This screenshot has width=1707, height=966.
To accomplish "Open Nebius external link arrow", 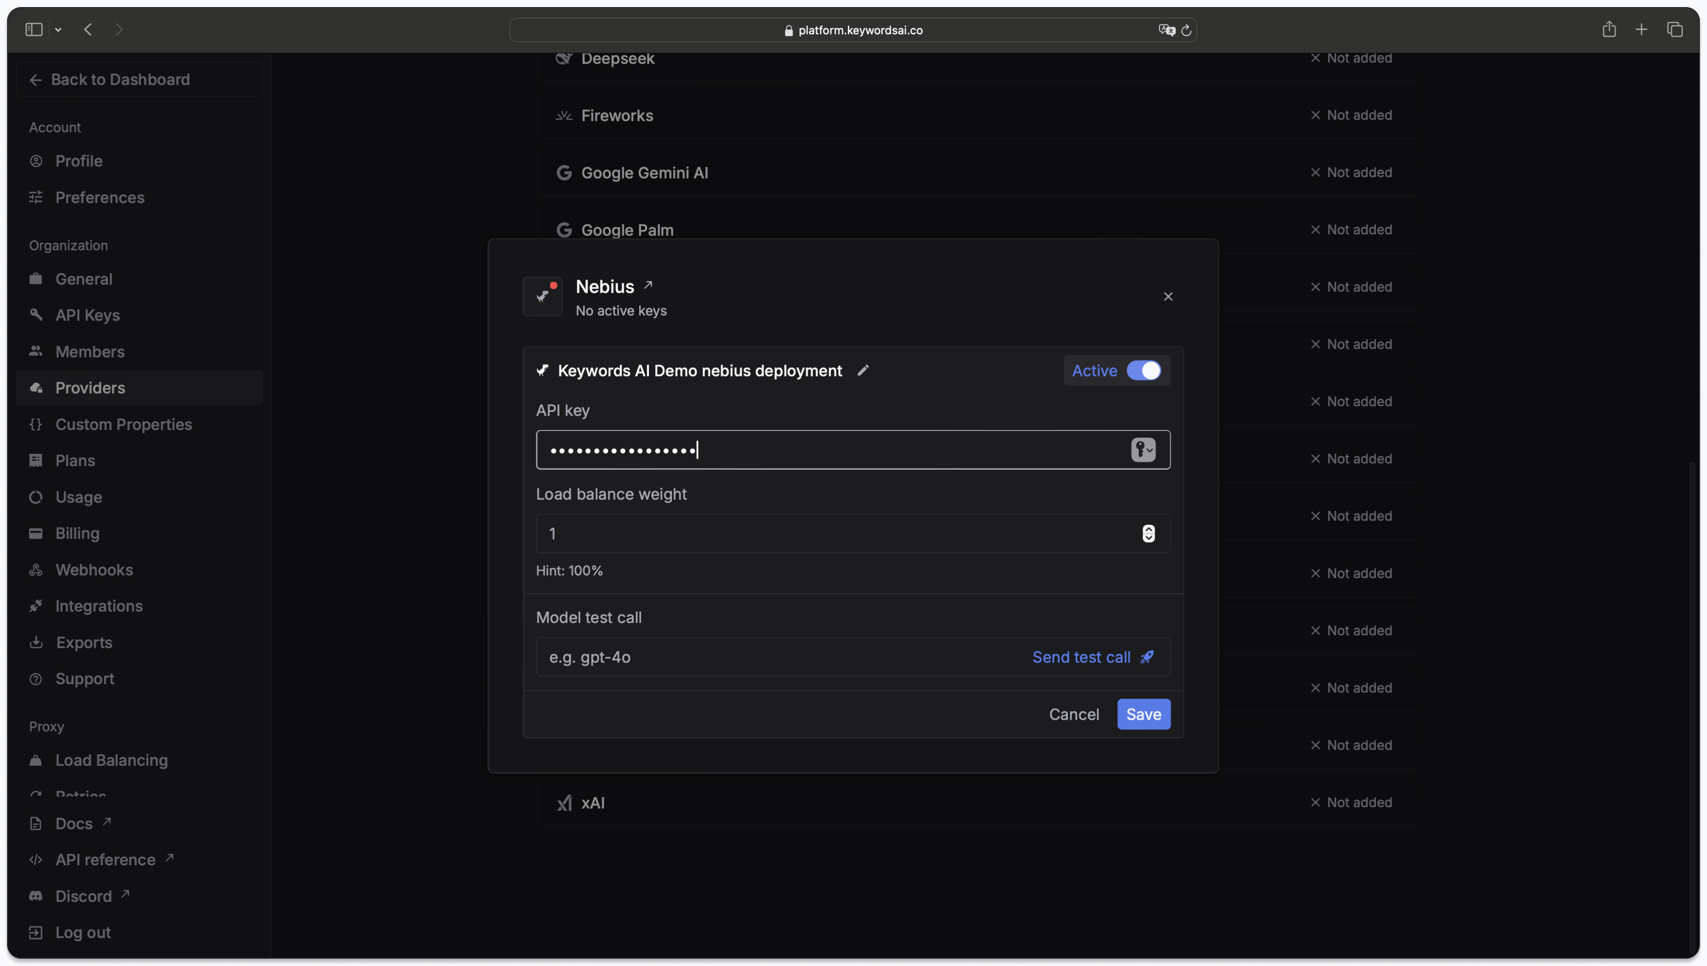I will (648, 285).
